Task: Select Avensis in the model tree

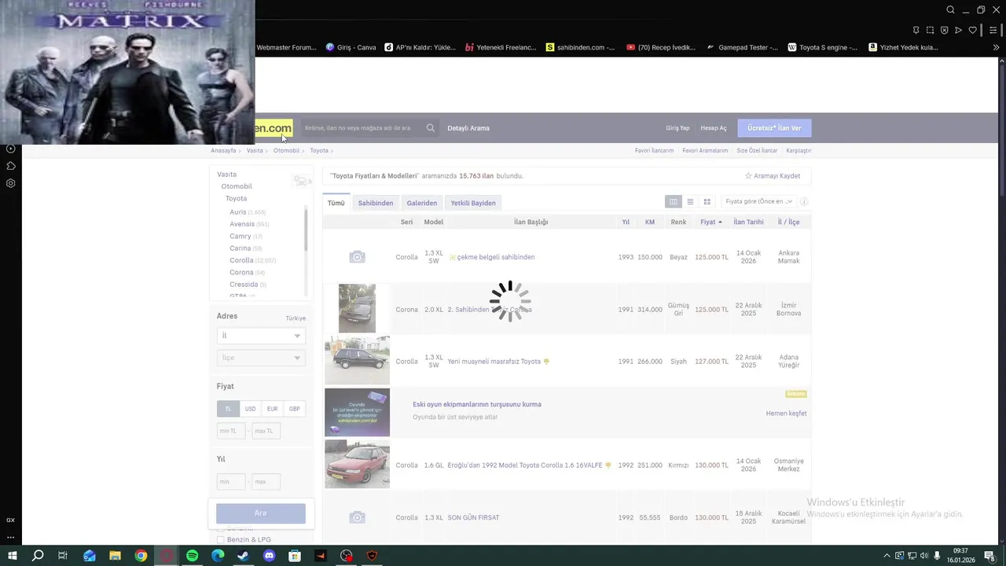Action: click(x=242, y=224)
